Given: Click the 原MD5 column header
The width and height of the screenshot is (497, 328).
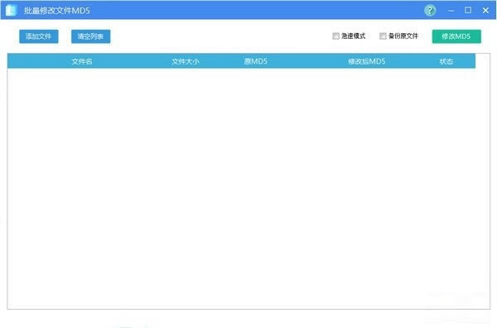Looking at the screenshot, I should [255, 61].
